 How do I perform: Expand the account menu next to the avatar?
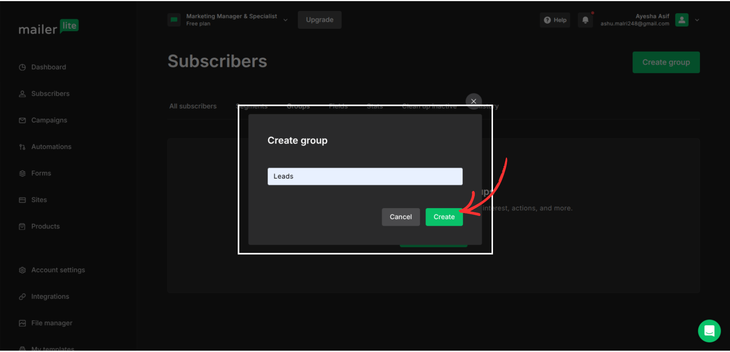(697, 20)
